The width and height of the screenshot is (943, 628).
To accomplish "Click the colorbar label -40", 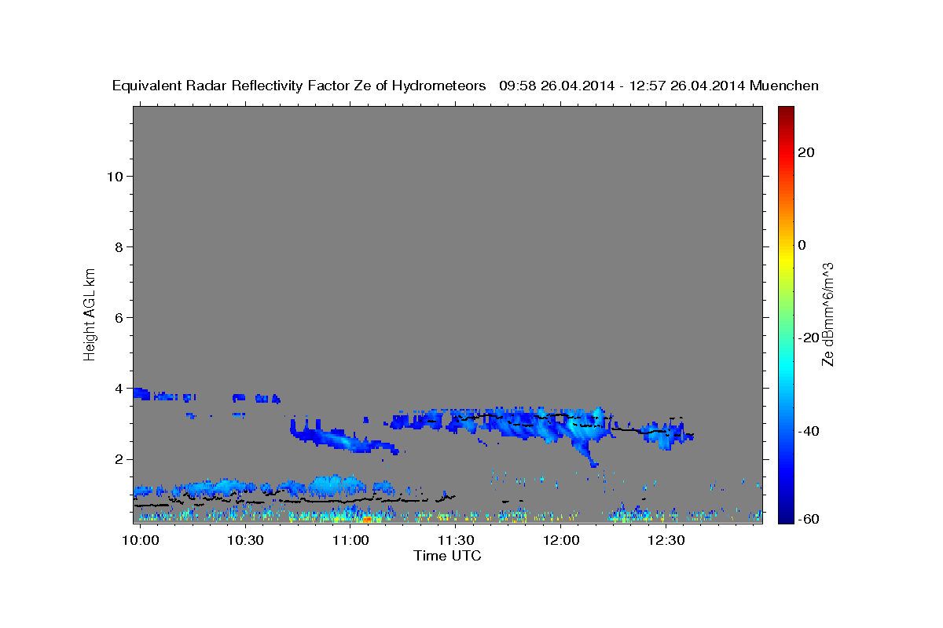I will tap(808, 430).
